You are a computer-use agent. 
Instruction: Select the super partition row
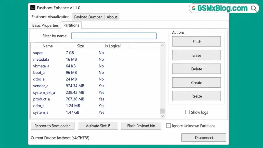96,53
